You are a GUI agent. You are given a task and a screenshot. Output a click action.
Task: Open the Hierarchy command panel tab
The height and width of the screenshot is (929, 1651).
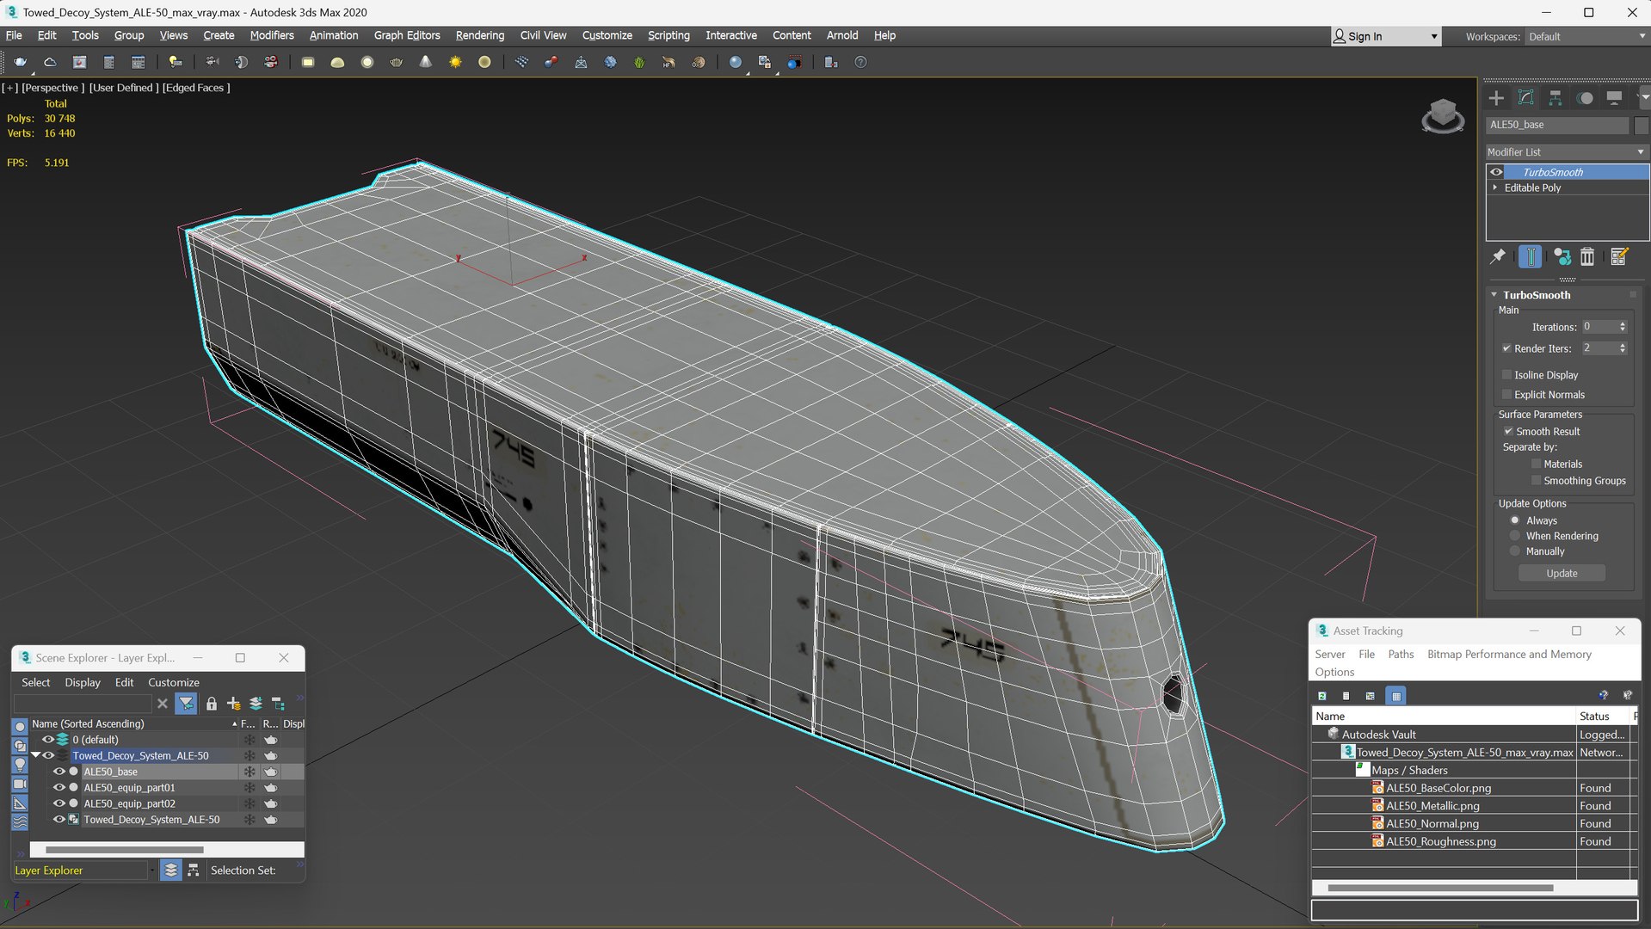point(1555,98)
